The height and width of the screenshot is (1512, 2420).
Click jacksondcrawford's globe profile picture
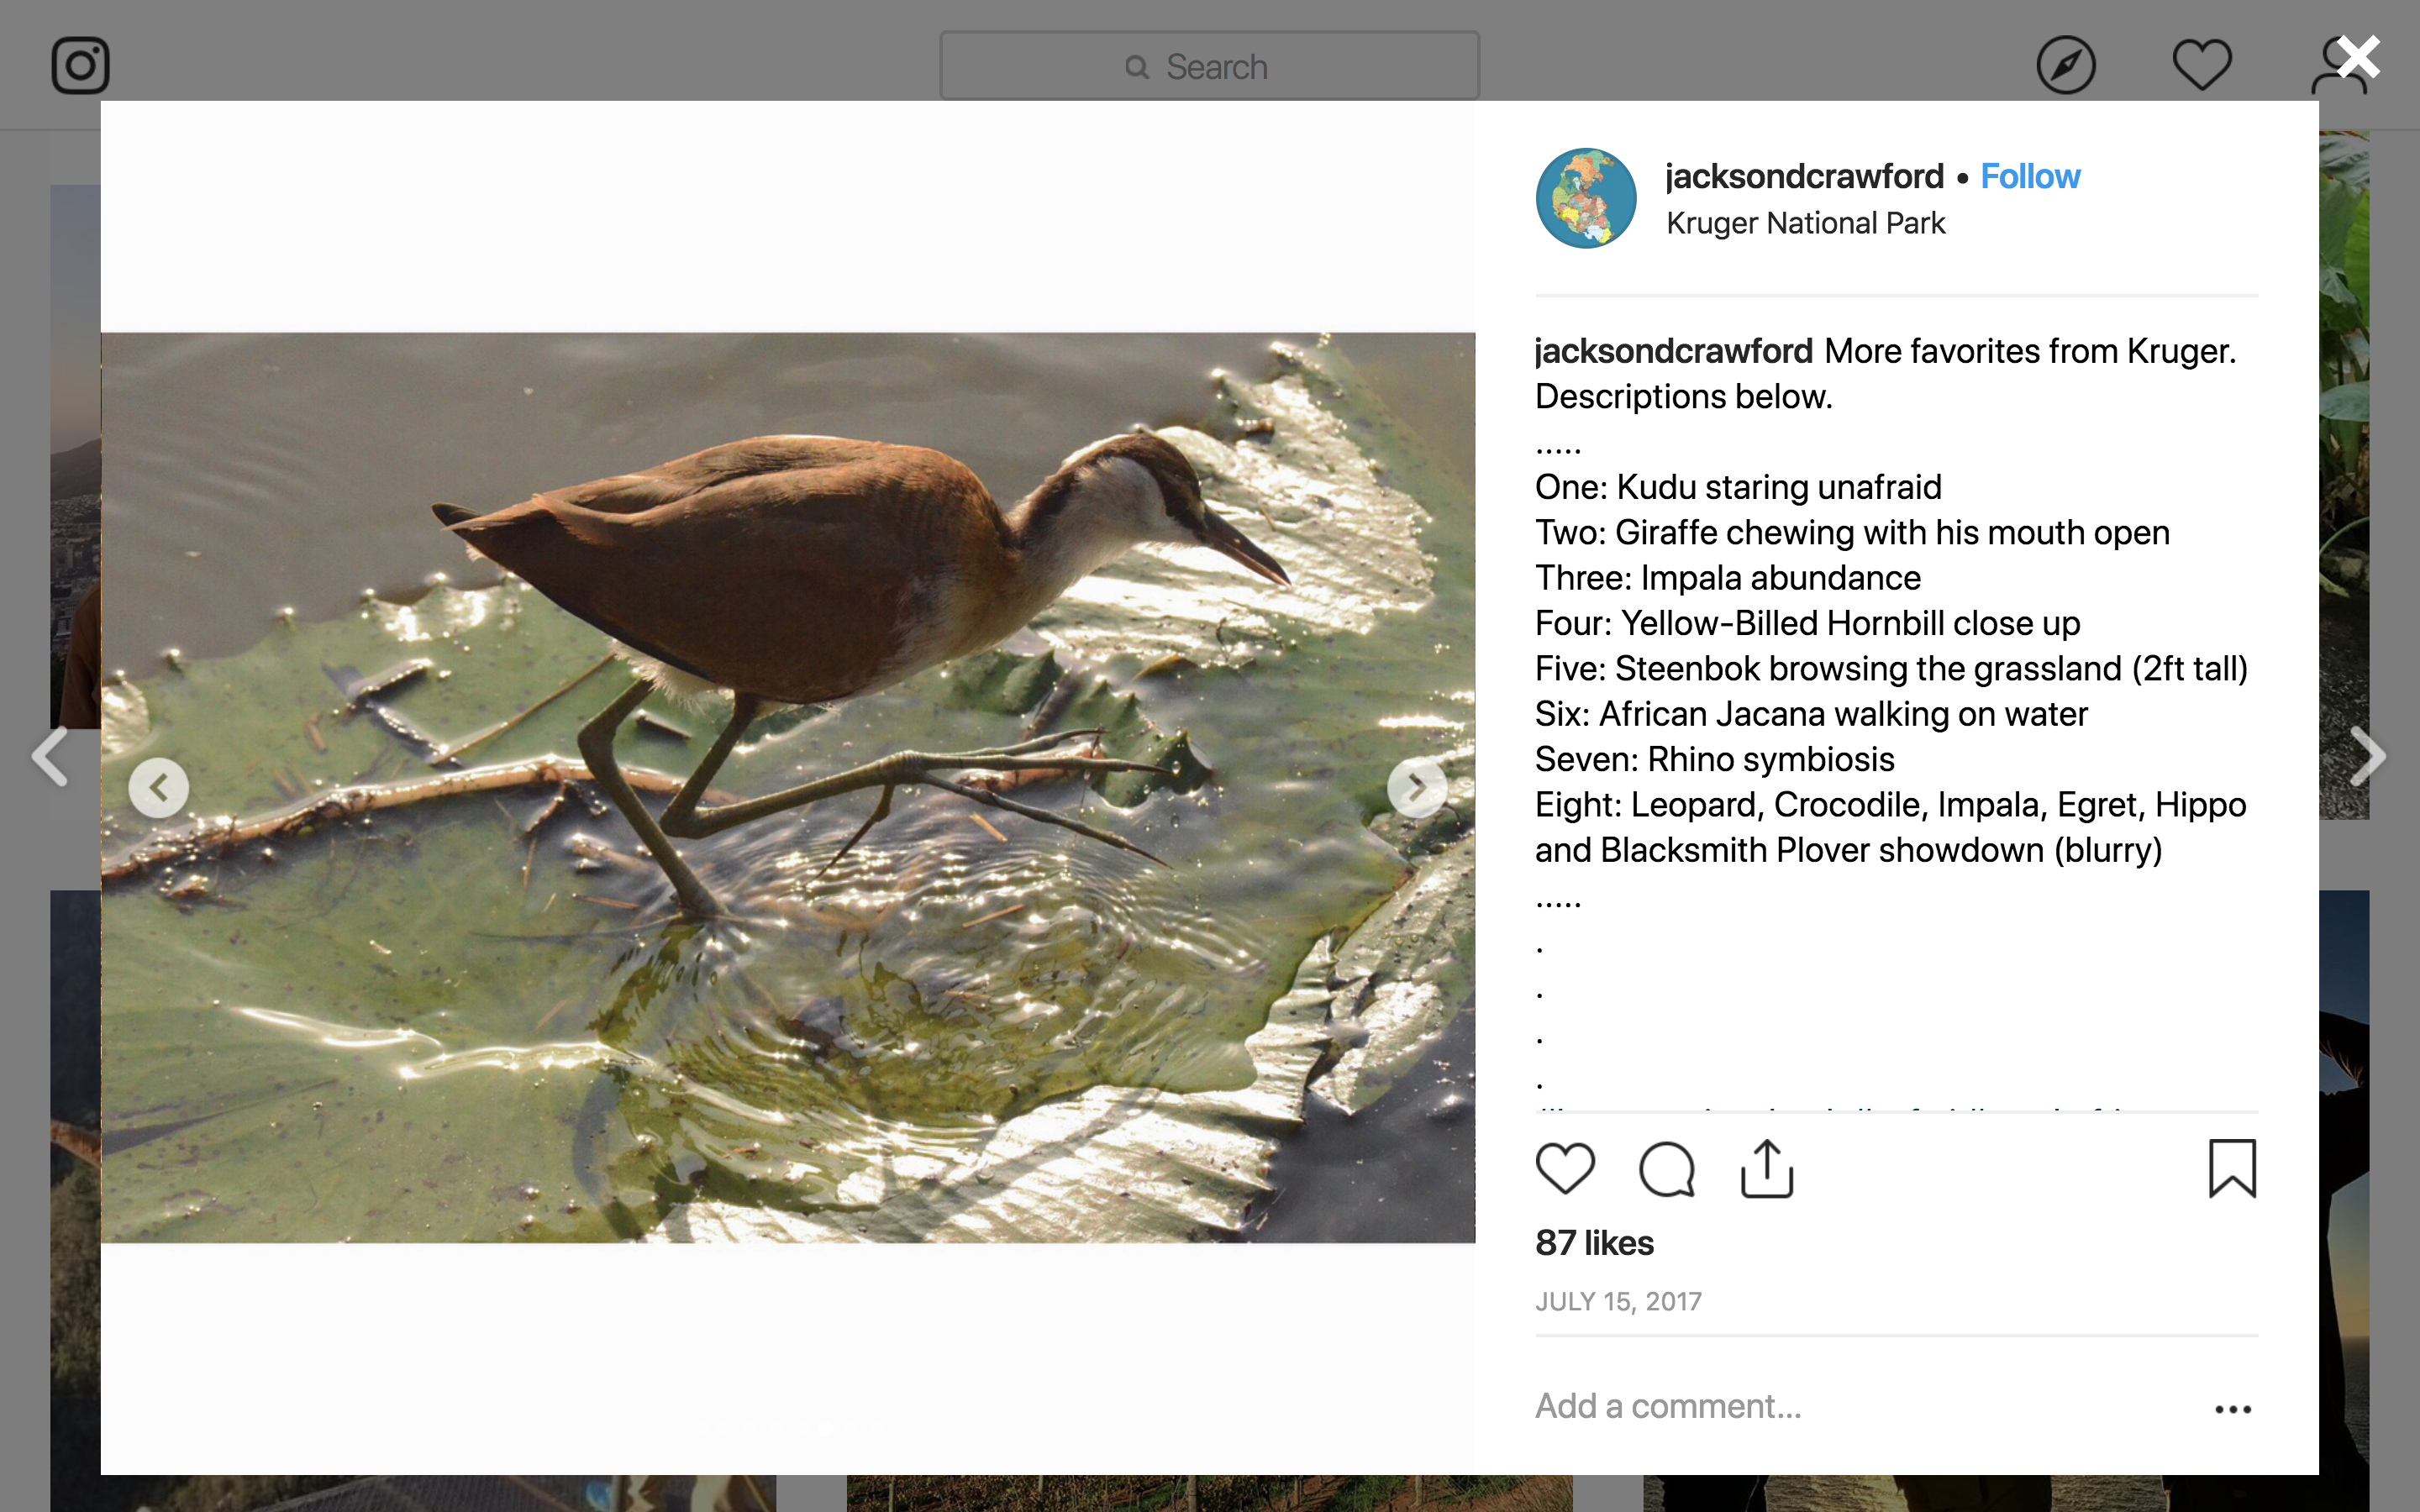pos(1586,198)
